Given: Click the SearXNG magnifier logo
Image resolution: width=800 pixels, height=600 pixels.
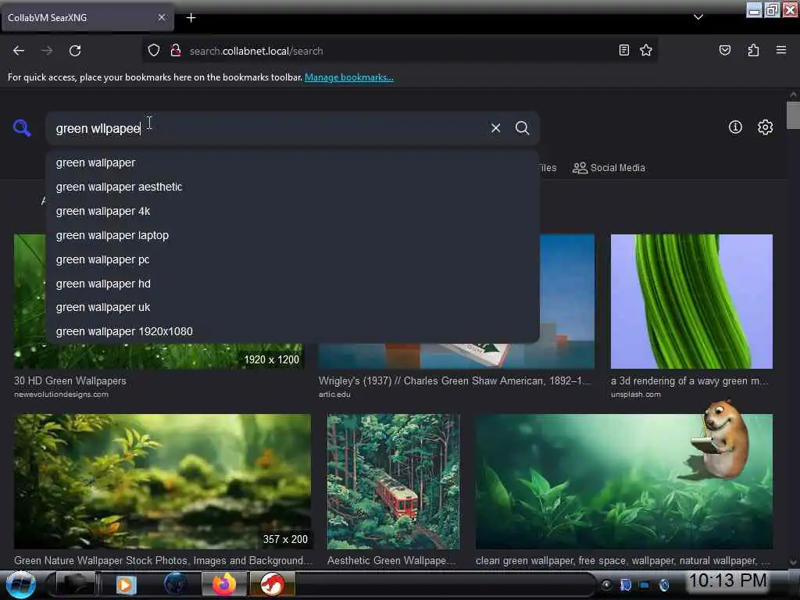Looking at the screenshot, I should 22,127.
